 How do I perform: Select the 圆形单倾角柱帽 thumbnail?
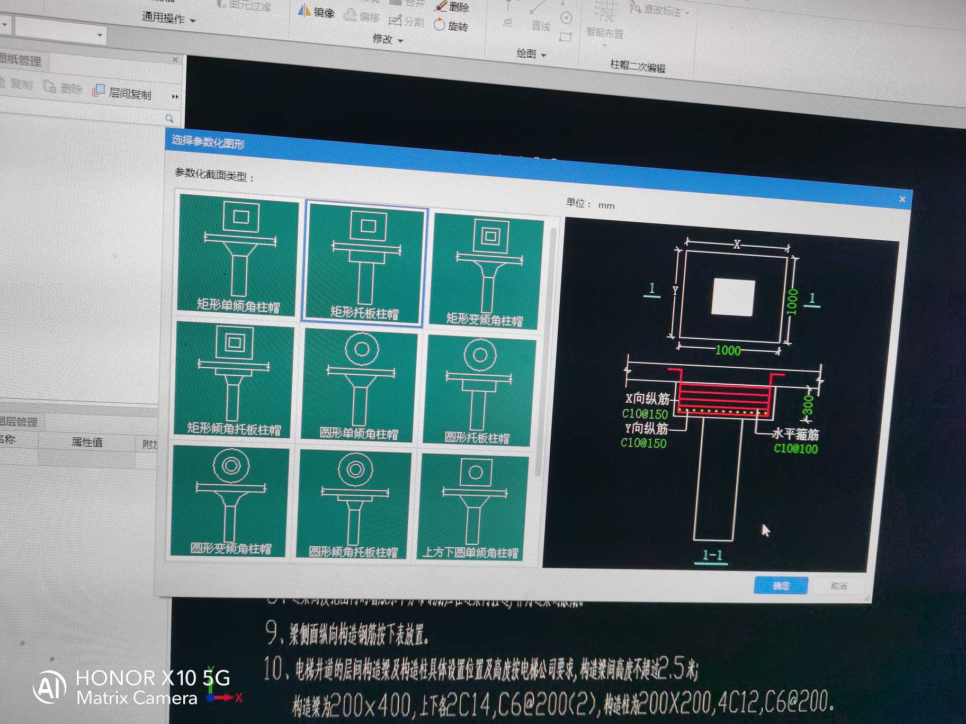tap(359, 385)
